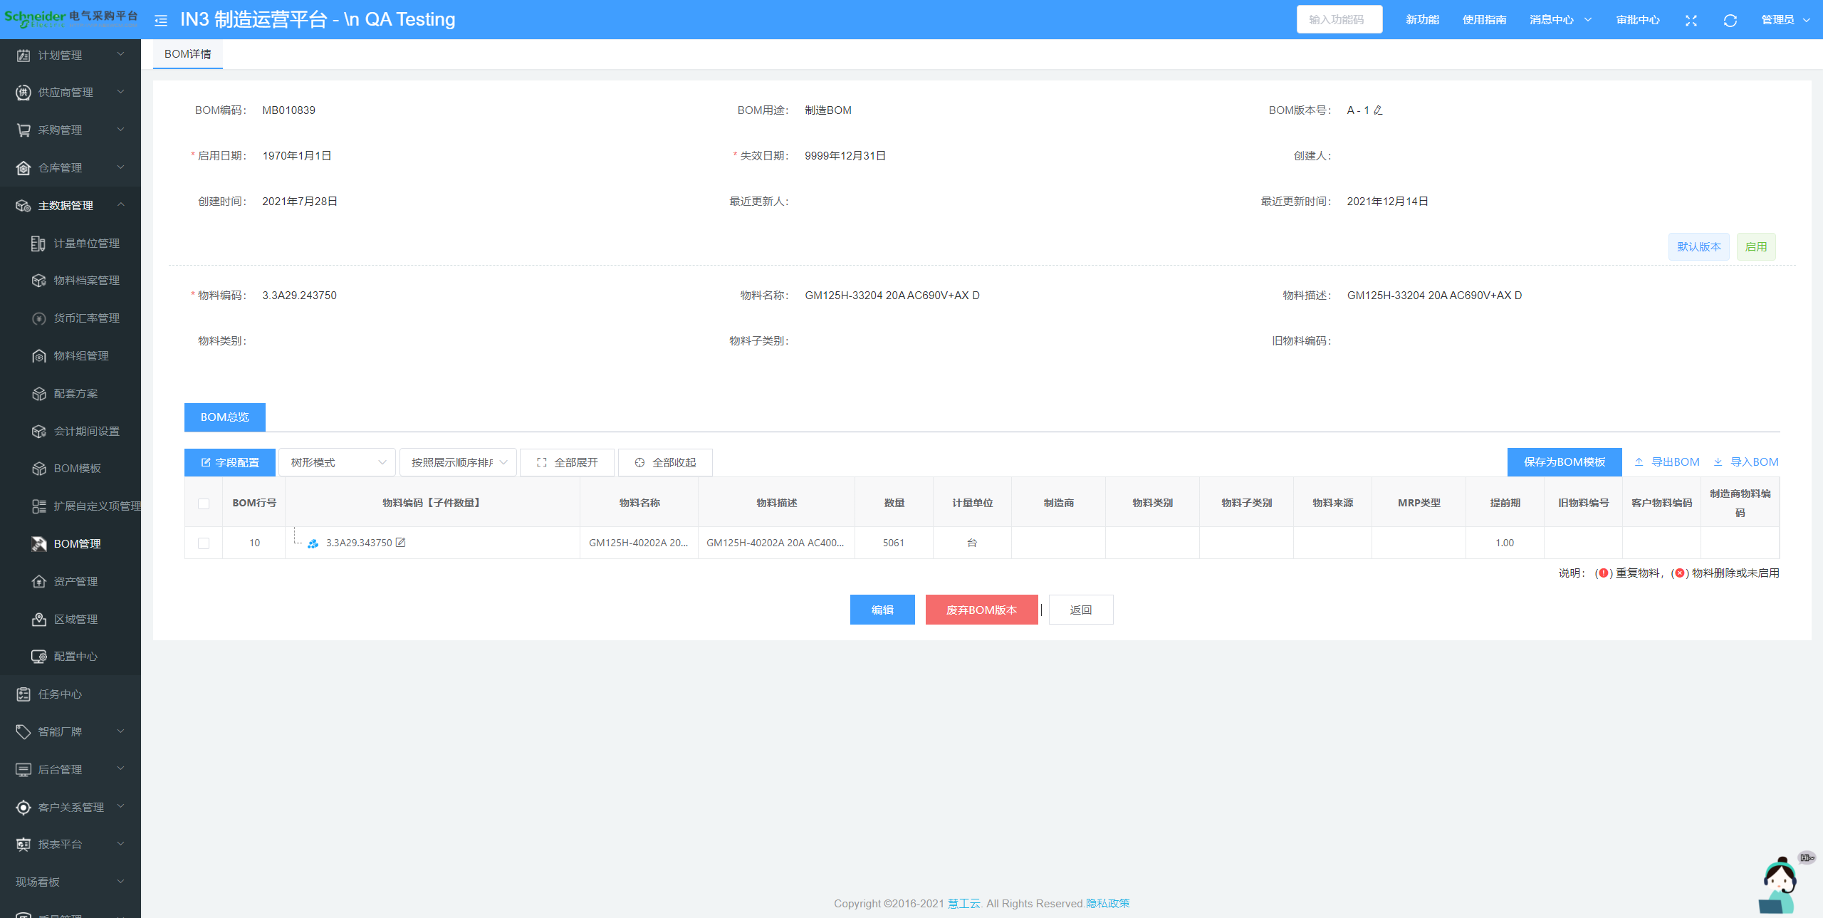This screenshot has width=1823, height=918.
Task: Open 物料档案管理 in the sidebar
Action: pyautogui.click(x=86, y=281)
